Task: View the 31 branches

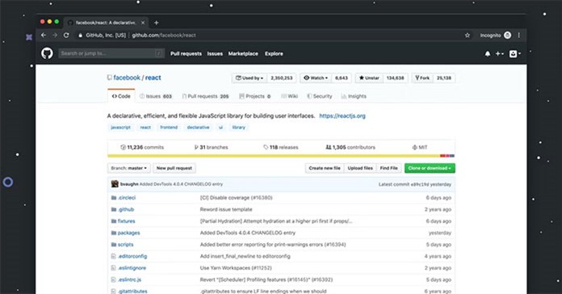Action: (211, 147)
